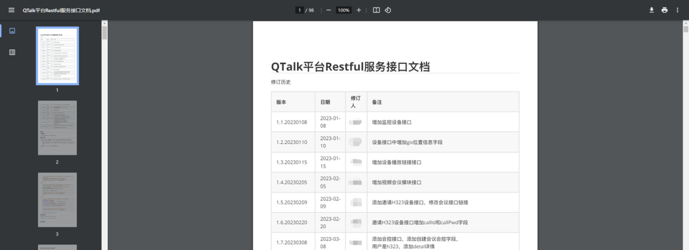The image size is (689, 250).
Task: Click the note 增加设备播放链接接口
Action: tap(397, 162)
